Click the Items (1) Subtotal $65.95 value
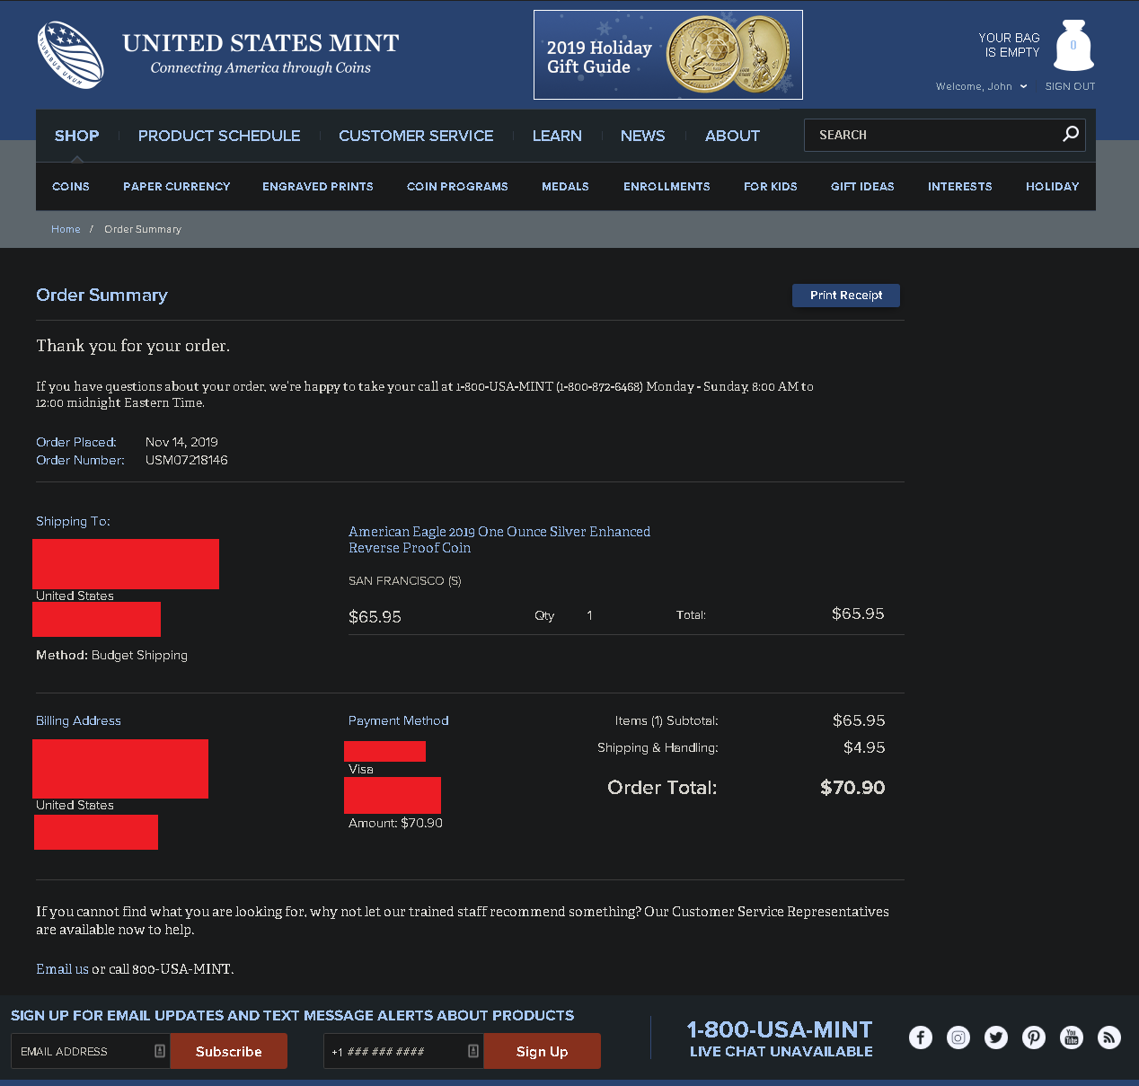The width and height of the screenshot is (1139, 1086). click(x=859, y=720)
